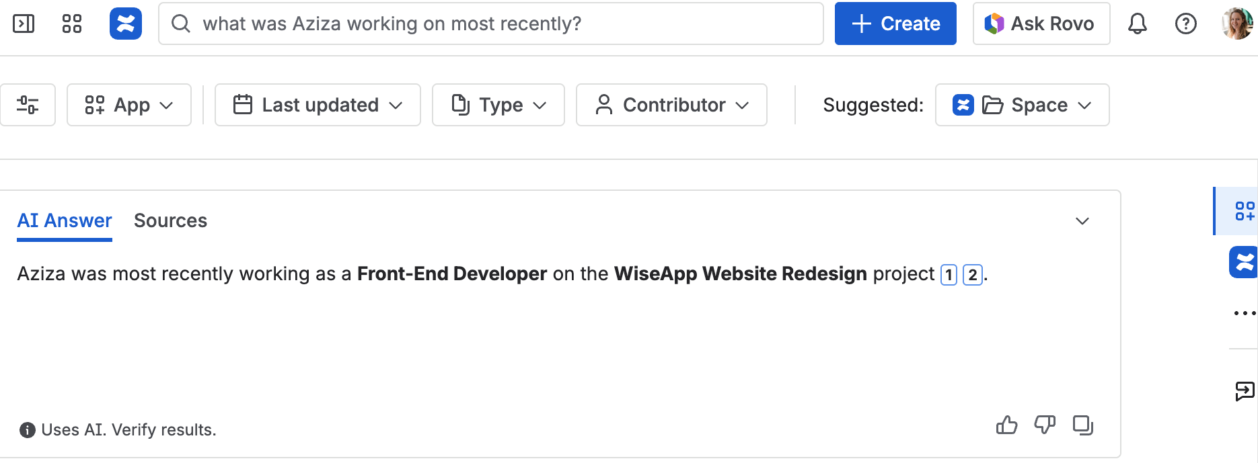Expand the App filter dropdown
The width and height of the screenshot is (1258, 463).
tap(129, 105)
